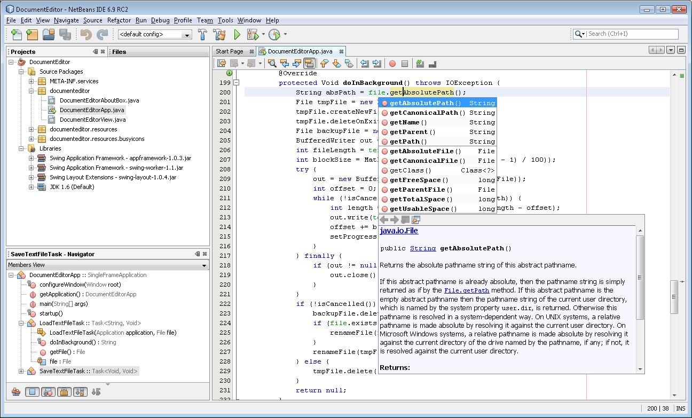Open the Source menu
Screen dimensions: 692x418
(92, 20)
